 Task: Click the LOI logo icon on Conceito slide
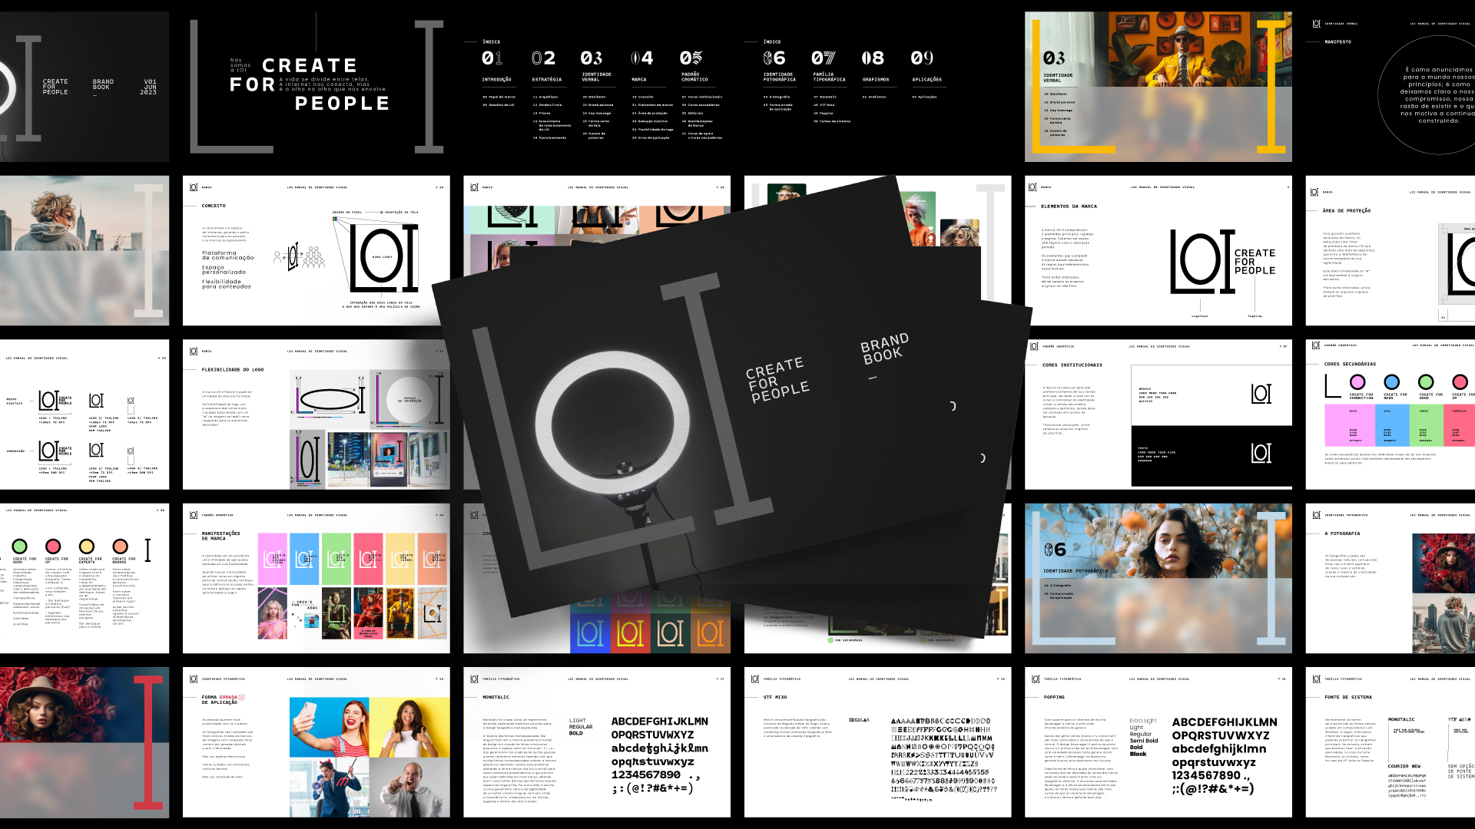[x=194, y=187]
